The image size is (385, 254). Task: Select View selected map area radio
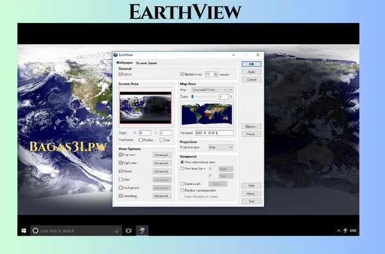pyautogui.click(x=182, y=162)
